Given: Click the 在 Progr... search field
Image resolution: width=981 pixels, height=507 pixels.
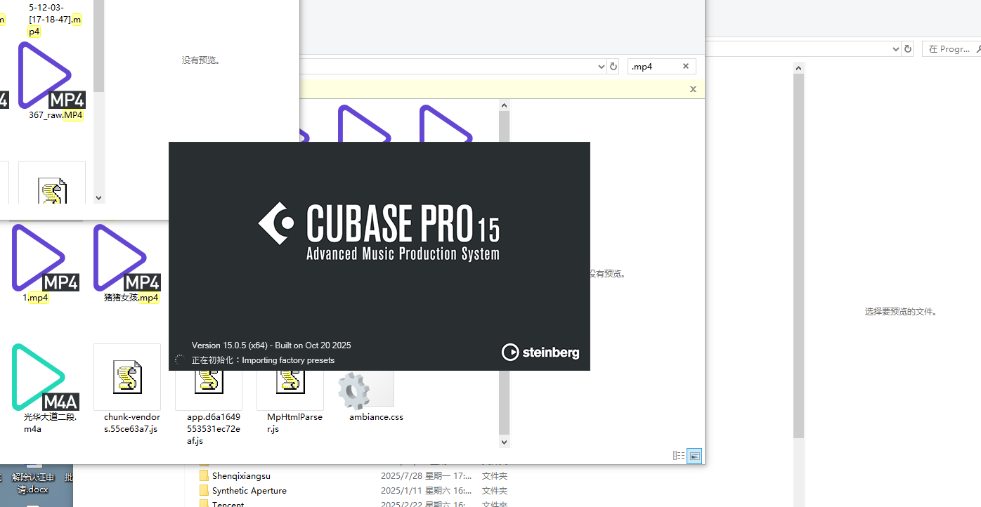Looking at the screenshot, I should click(x=951, y=49).
